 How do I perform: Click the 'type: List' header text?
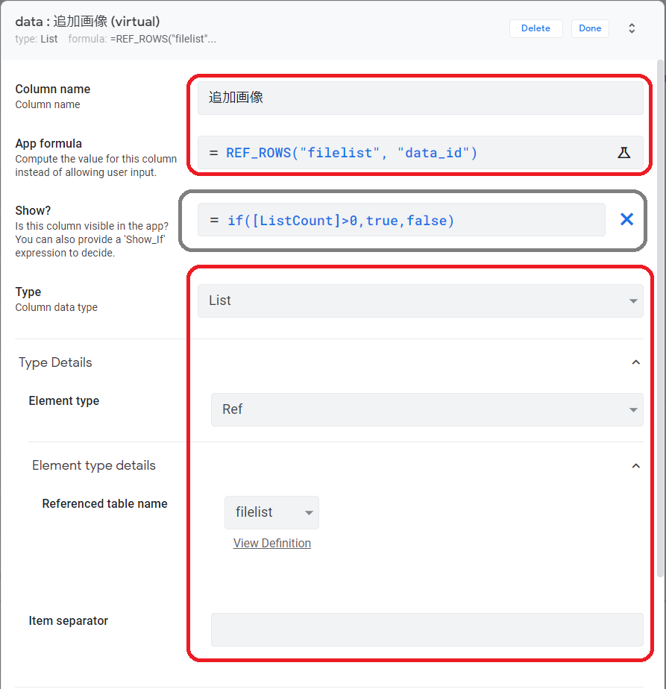click(37, 39)
